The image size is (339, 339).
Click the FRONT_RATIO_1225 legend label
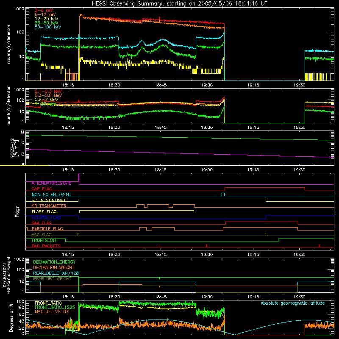[x=55, y=307]
